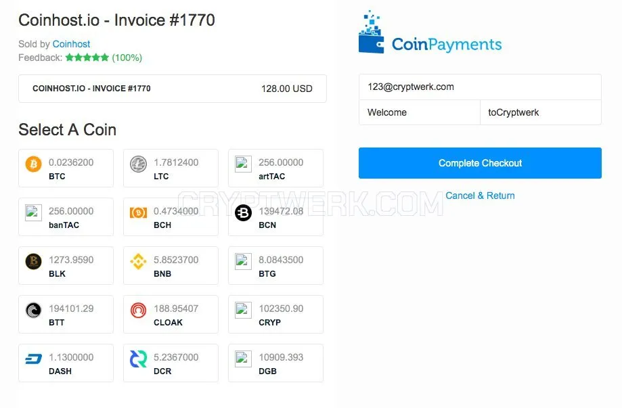Viewport: 622px width, 408px height.
Task: Click the artTAC broken image icon
Action: tap(243, 164)
